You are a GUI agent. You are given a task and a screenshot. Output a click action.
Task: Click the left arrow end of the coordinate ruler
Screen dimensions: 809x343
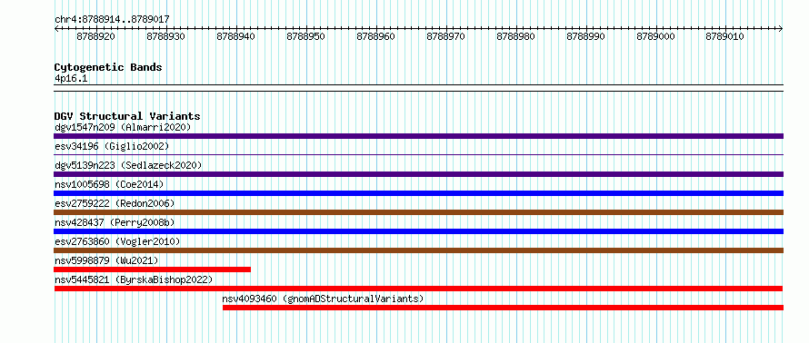(x=56, y=29)
